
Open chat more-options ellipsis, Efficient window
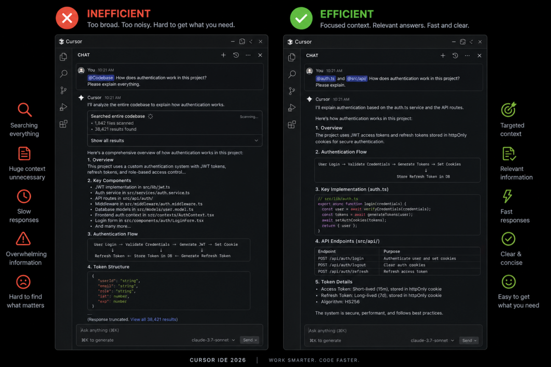pos(467,56)
